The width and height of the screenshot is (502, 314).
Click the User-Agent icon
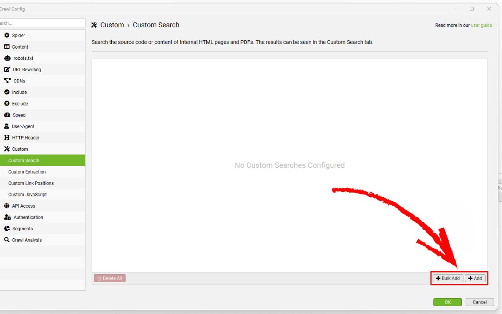point(7,126)
